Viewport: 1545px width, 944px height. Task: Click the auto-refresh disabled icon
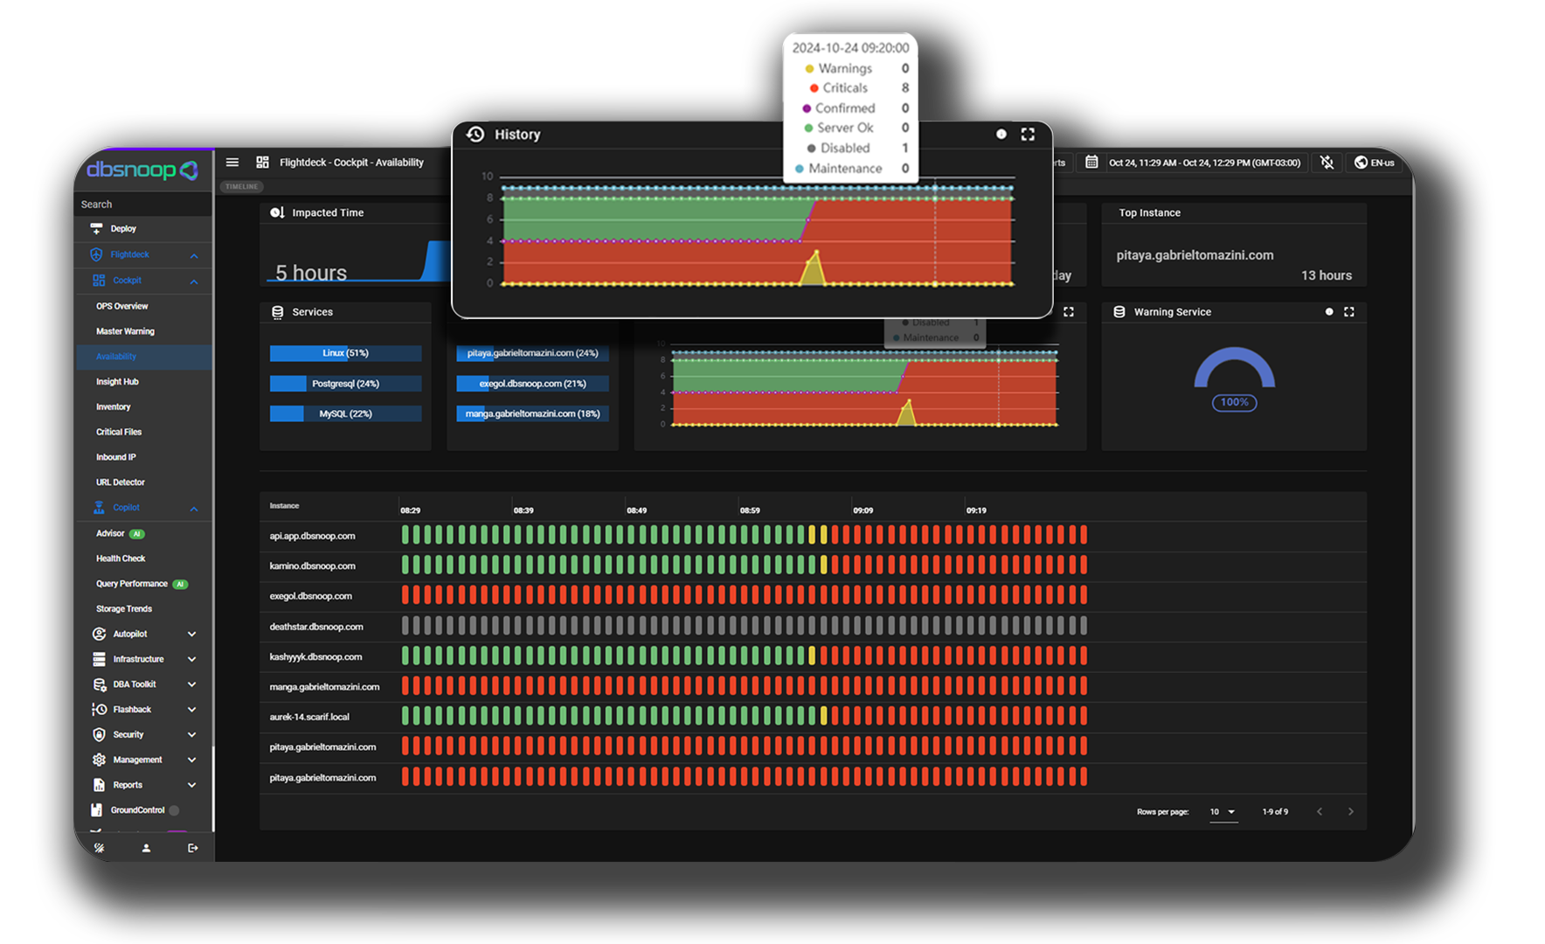click(1327, 163)
